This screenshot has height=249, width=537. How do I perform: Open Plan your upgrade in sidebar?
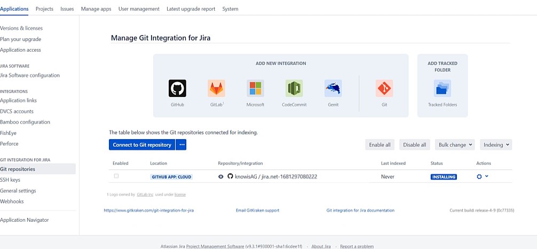point(20,39)
